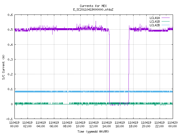Click the x-axis tick 110419 20:00
Screen dimensions: 178x134
[146, 125]
